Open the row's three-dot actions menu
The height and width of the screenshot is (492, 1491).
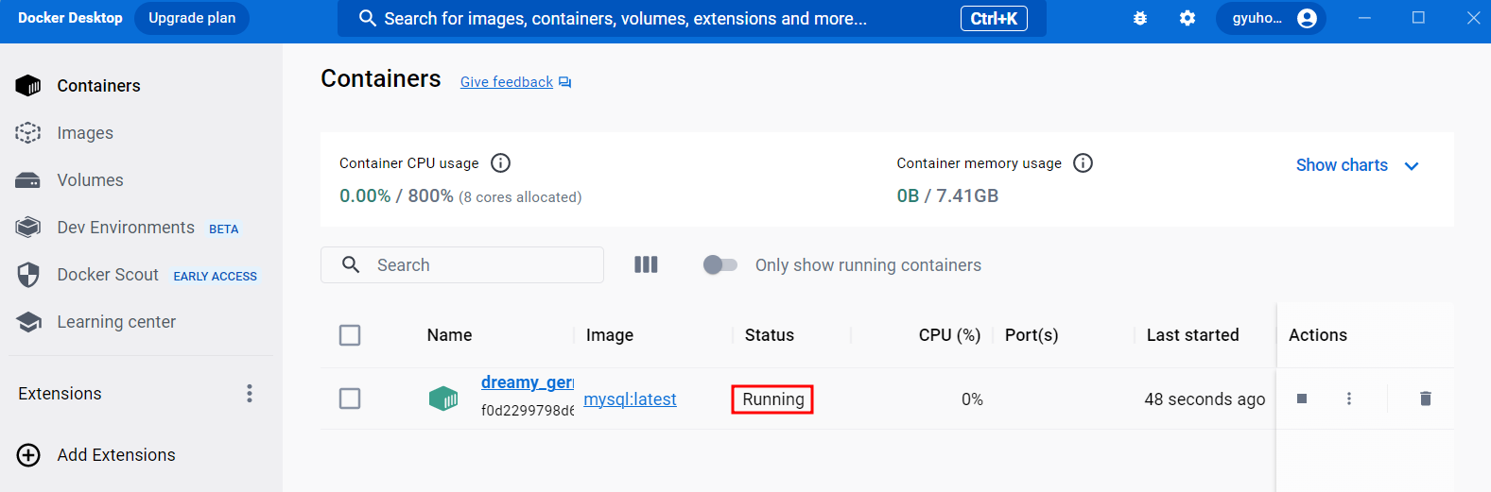coord(1349,399)
